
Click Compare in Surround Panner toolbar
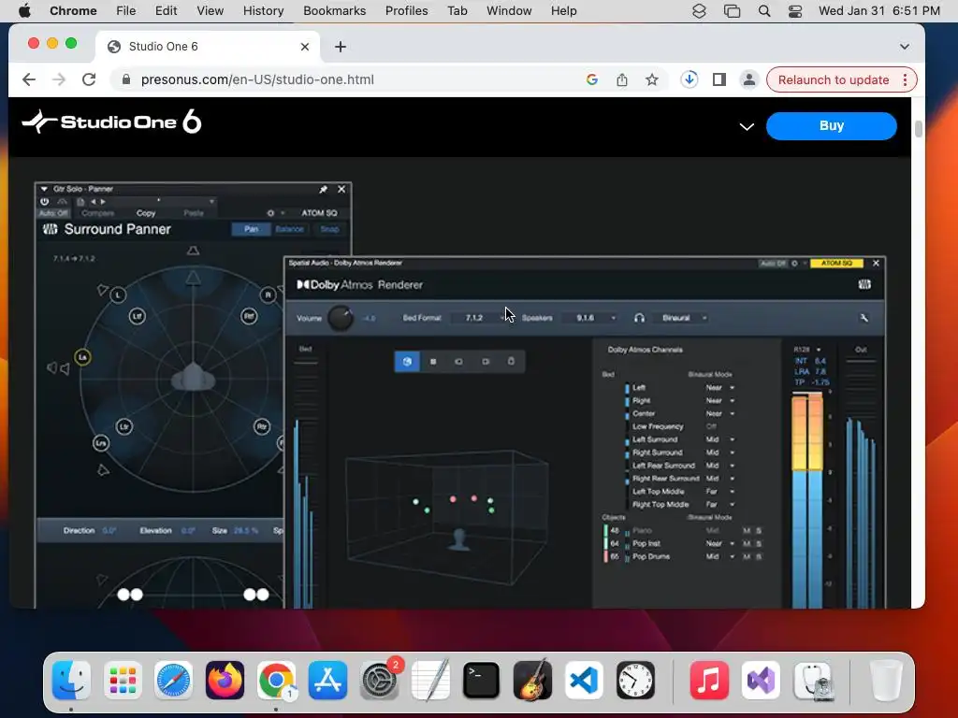coord(97,213)
